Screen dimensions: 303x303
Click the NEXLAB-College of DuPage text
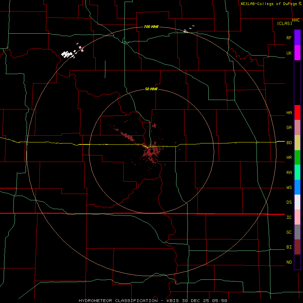click(x=269, y=4)
